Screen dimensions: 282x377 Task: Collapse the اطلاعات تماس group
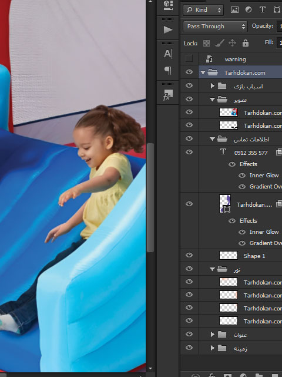pos(212,139)
